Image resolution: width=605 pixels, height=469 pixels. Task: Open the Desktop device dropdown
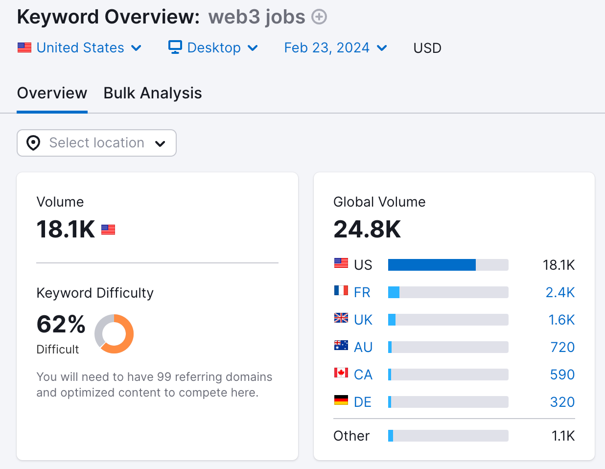point(213,47)
